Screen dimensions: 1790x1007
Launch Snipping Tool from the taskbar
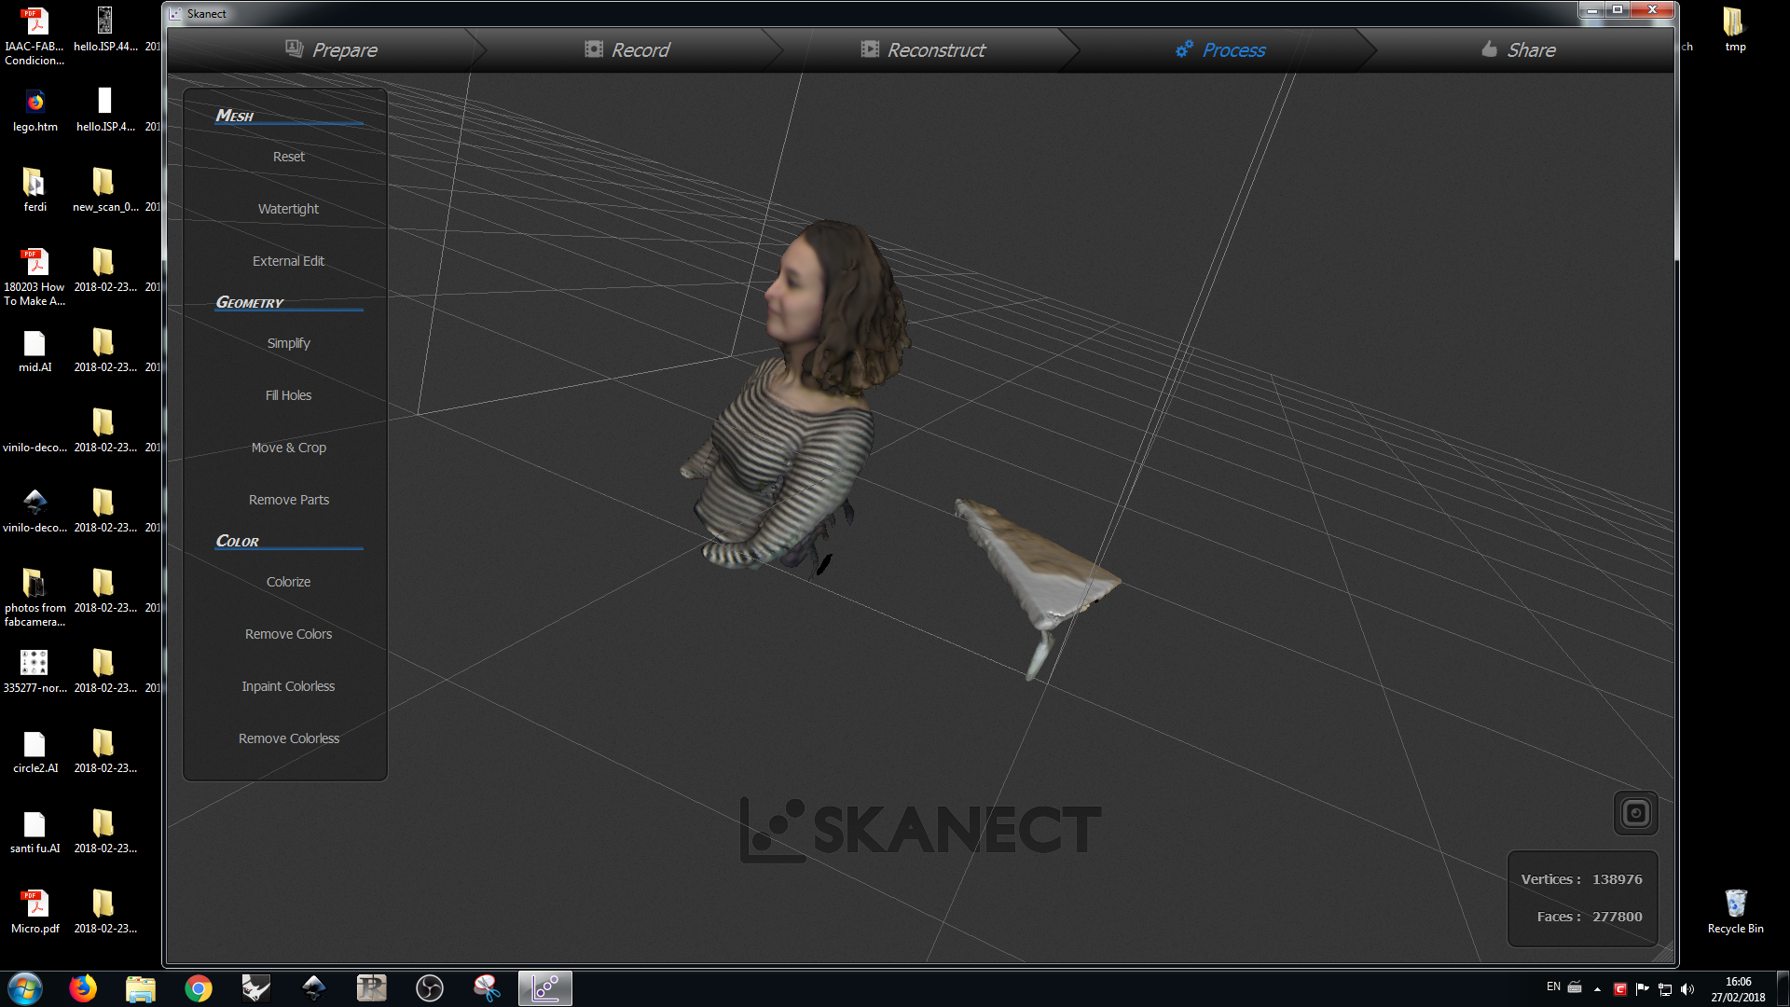pyautogui.click(x=488, y=988)
